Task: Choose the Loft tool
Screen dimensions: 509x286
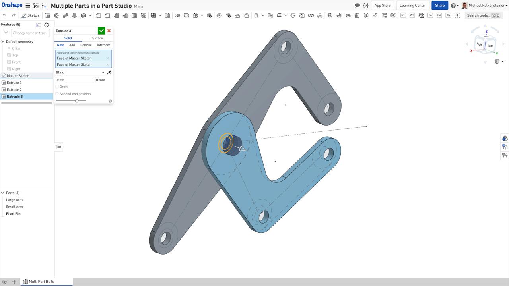Action: 74,15
